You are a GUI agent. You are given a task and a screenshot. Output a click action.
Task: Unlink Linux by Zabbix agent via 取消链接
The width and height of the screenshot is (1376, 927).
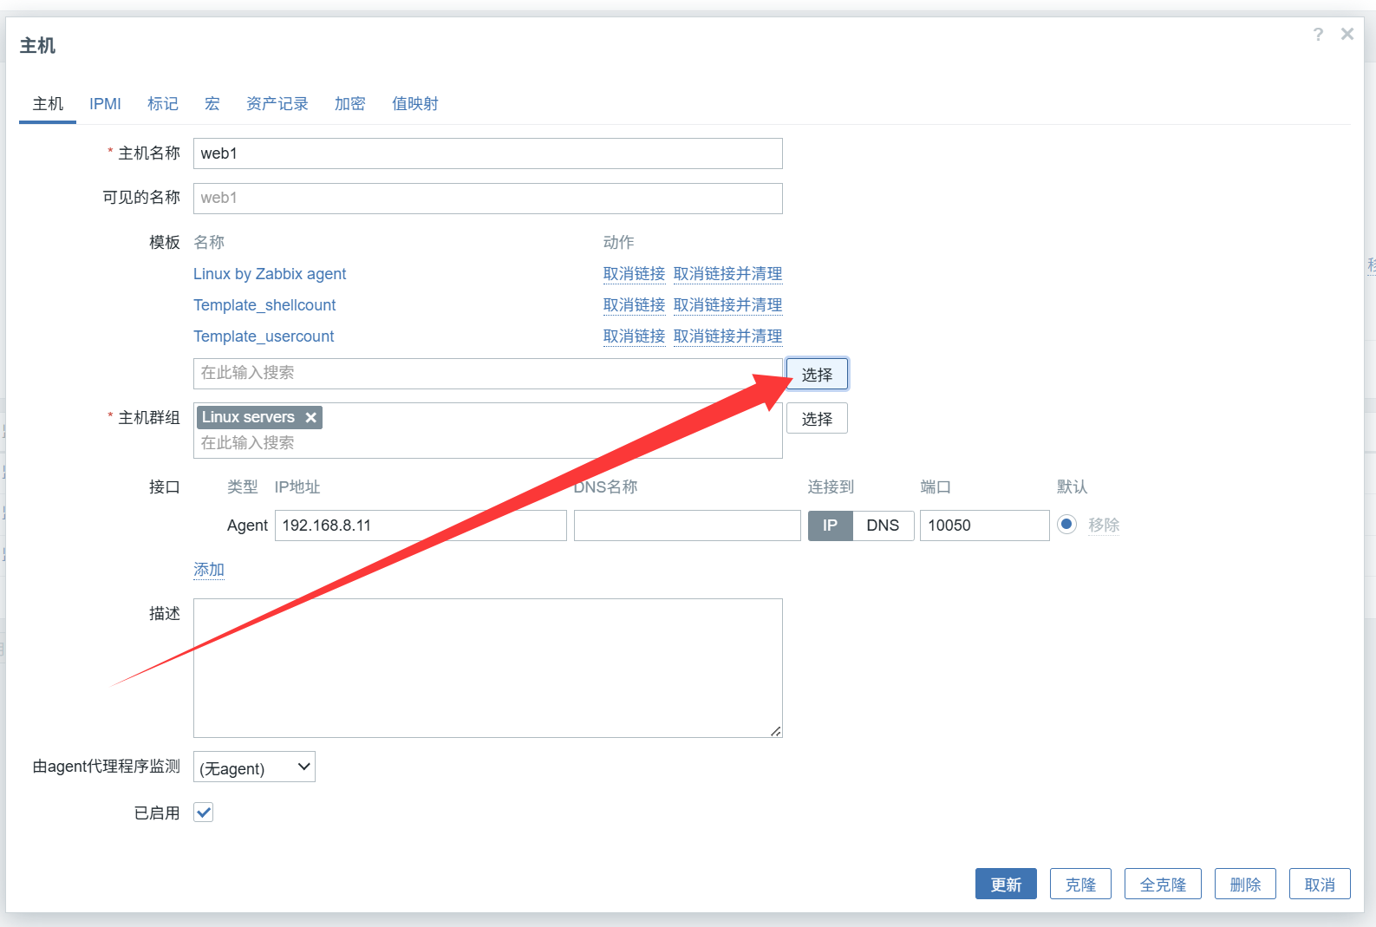coord(634,274)
